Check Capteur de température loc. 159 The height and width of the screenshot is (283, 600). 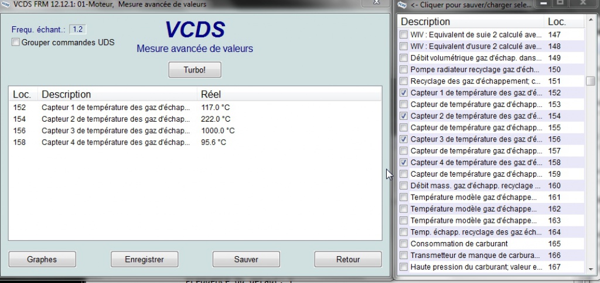click(x=404, y=174)
